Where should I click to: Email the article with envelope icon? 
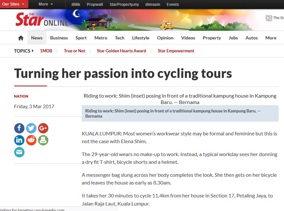click(19, 152)
